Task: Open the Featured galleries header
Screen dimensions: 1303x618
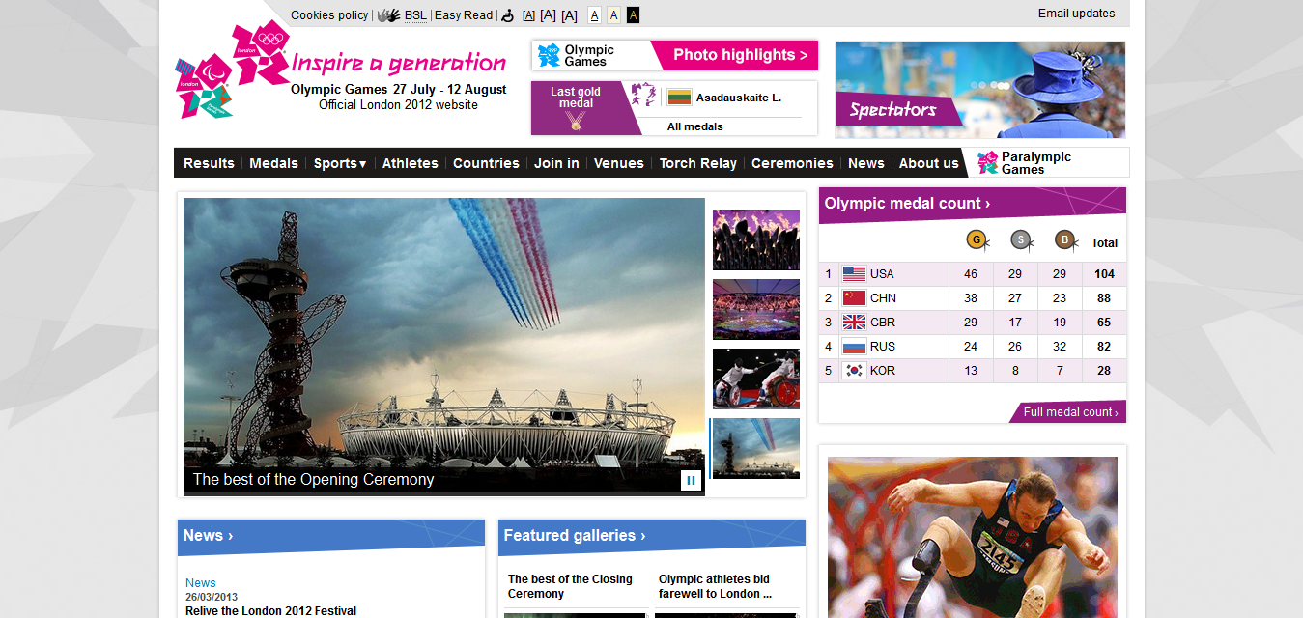Action: point(574,536)
